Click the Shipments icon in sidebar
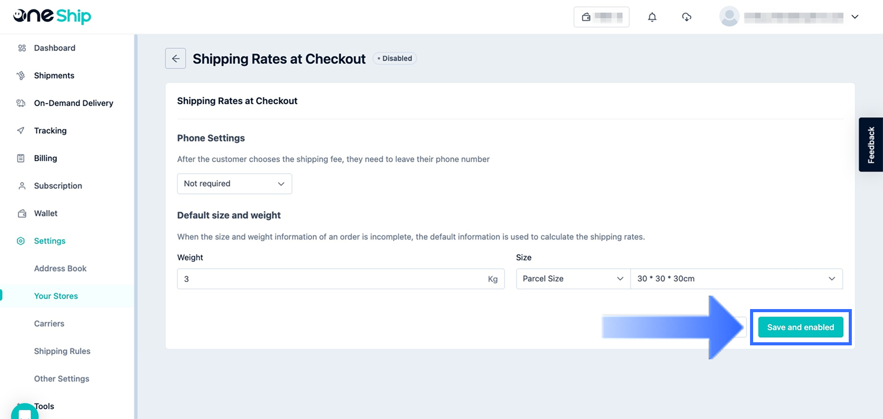The image size is (883, 419). coord(21,76)
